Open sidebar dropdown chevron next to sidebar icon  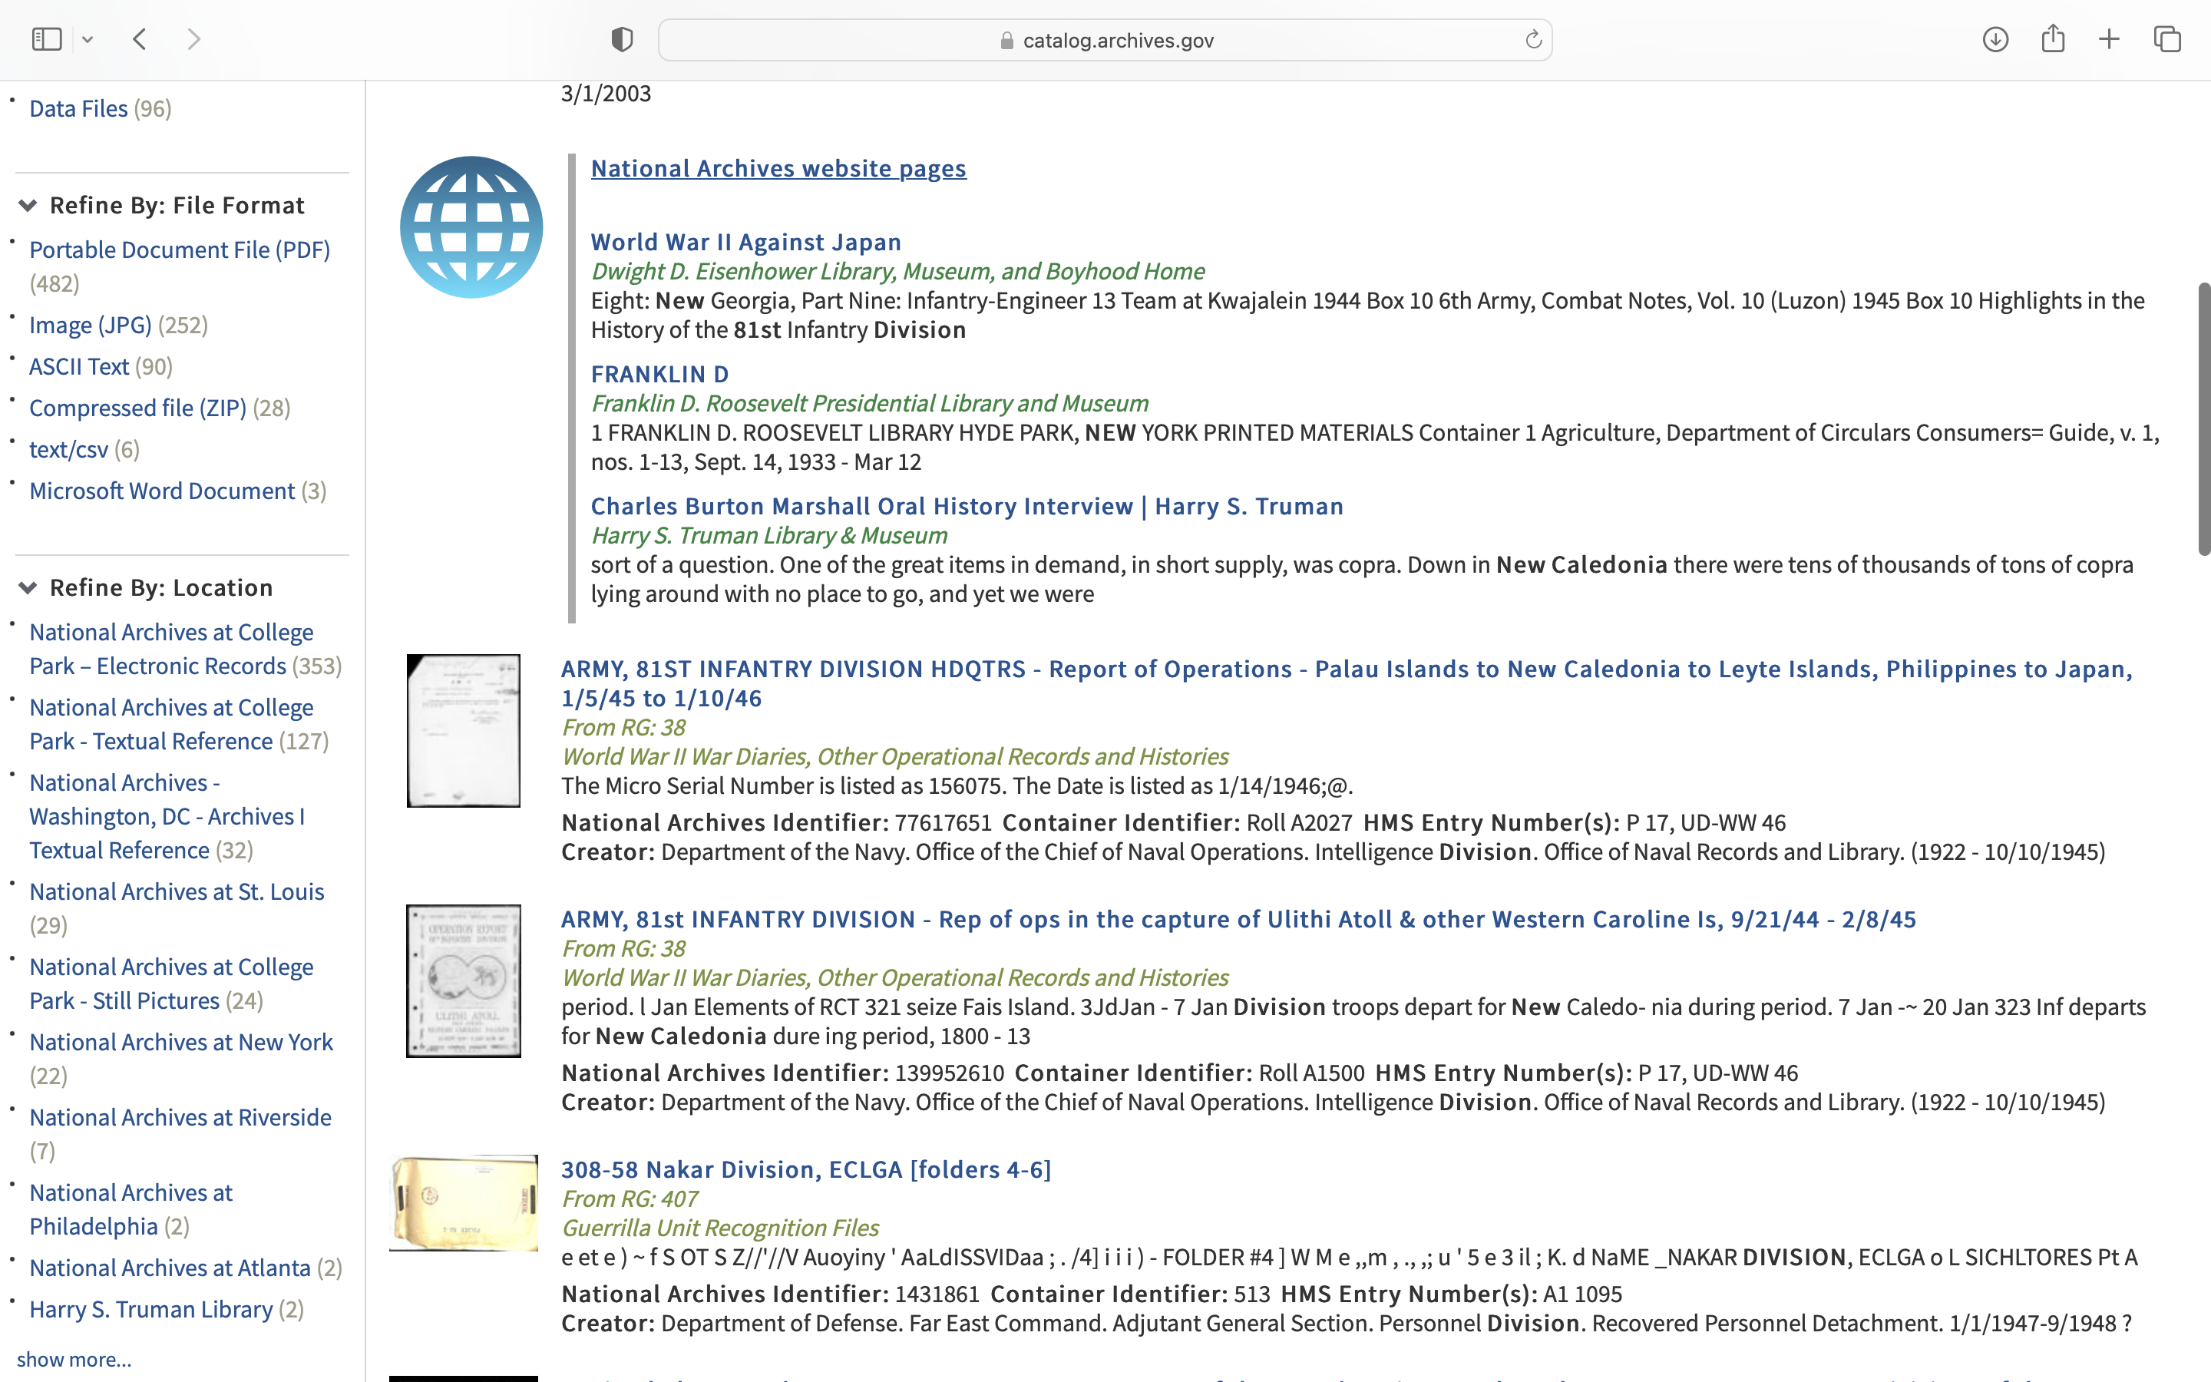pos(88,39)
